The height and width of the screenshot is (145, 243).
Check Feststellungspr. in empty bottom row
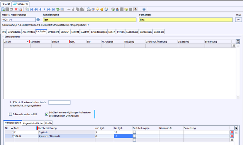[134, 140]
